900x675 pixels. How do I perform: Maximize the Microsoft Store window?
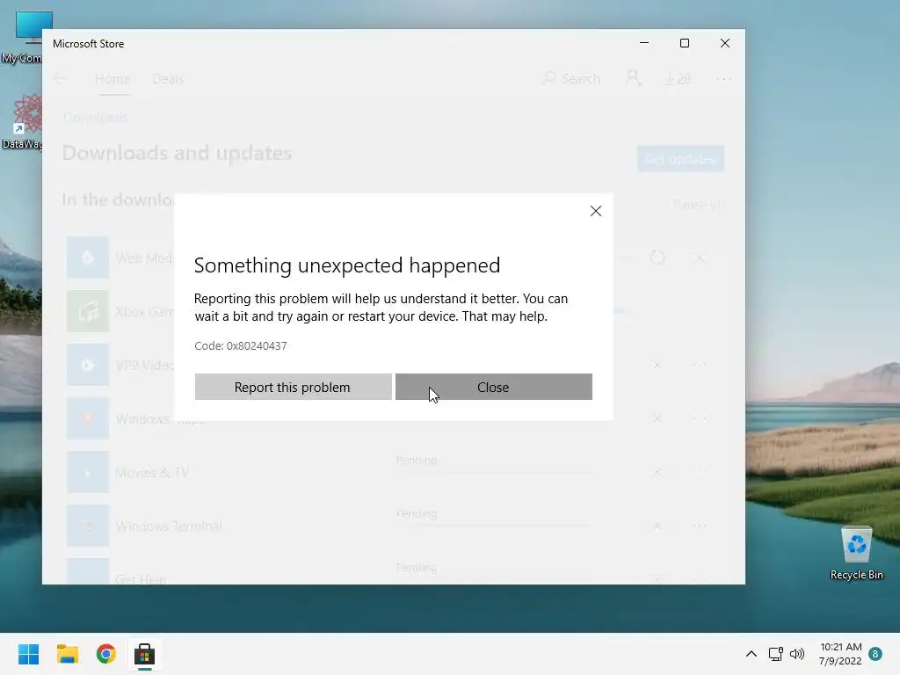point(684,43)
